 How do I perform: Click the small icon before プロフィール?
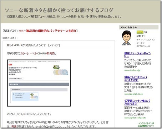pyautogui.click(x=137, y=46)
